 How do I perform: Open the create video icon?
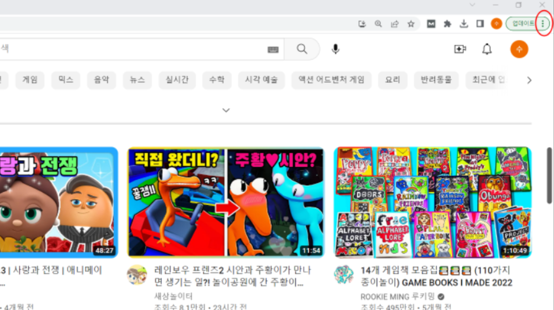coord(460,49)
